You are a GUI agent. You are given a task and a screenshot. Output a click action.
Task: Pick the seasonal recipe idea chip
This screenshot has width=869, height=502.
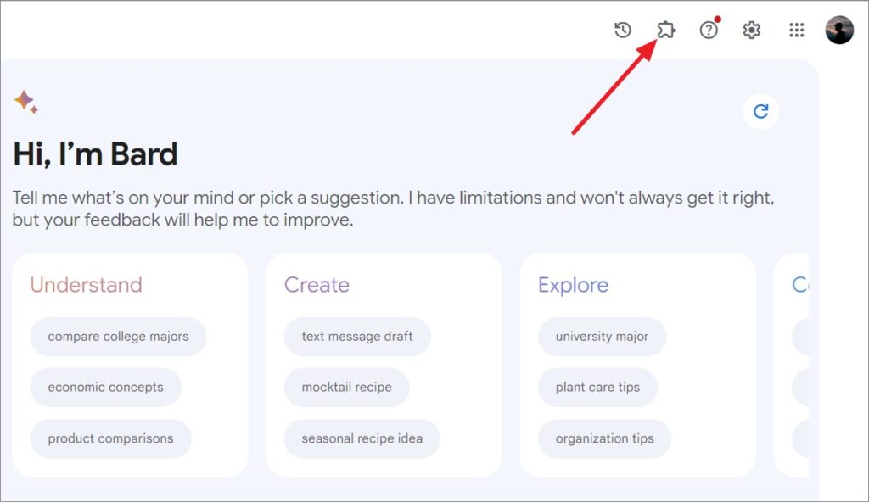point(362,438)
